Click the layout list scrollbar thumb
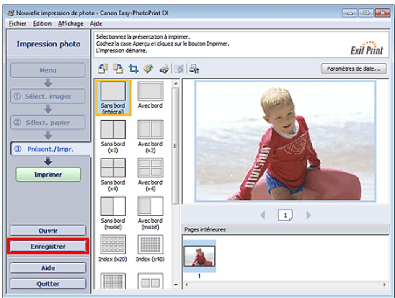This screenshot has height=298, width=395. 176,146
